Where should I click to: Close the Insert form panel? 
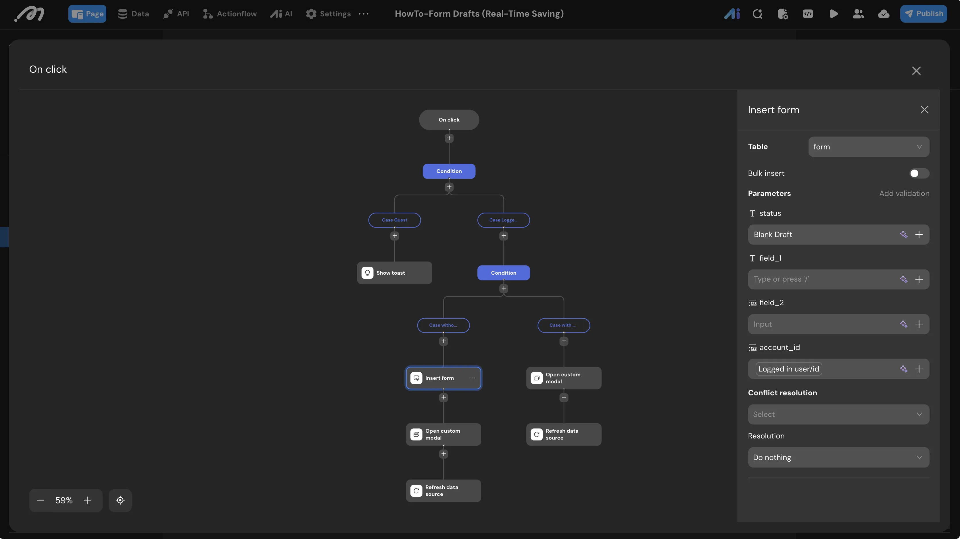tap(924, 109)
